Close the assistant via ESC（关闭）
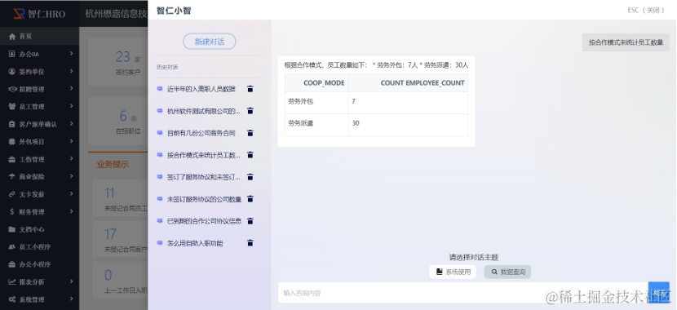Image resolution: width=677 pixels, height=310 pixels. [x=646, y=11]
